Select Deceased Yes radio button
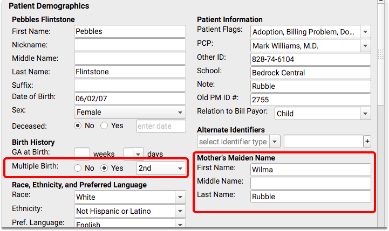 pos(104,125)
